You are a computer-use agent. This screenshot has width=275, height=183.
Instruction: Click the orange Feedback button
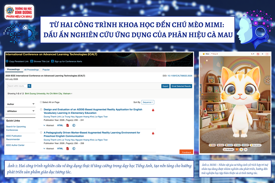pos(186,152)
